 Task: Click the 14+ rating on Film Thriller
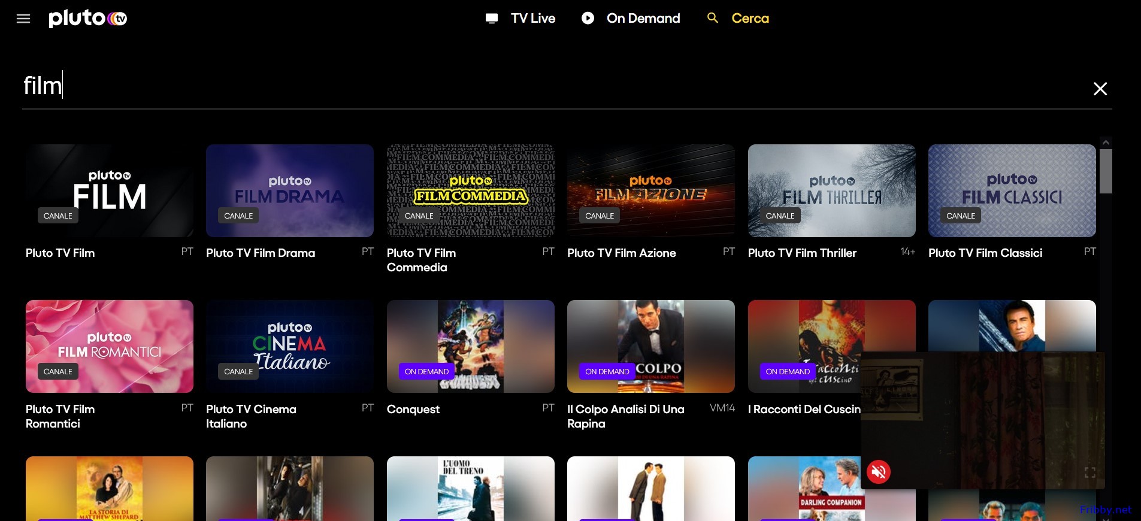(908, 252)
